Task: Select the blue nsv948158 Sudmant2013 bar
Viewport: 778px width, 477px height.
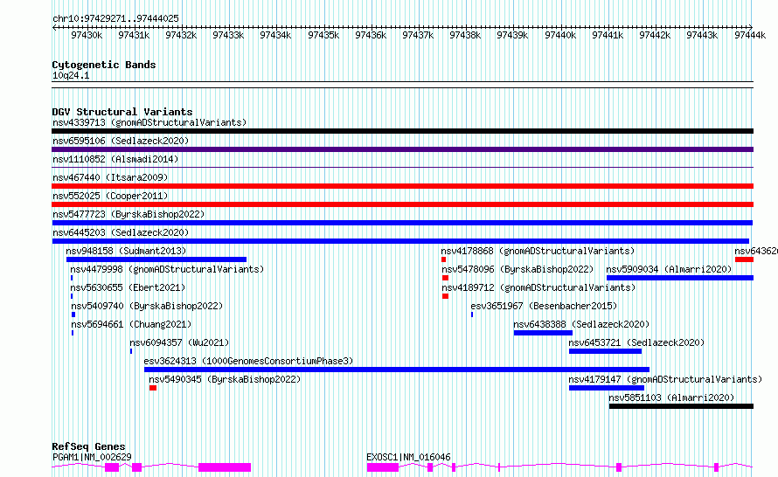Action: (156, 259)
